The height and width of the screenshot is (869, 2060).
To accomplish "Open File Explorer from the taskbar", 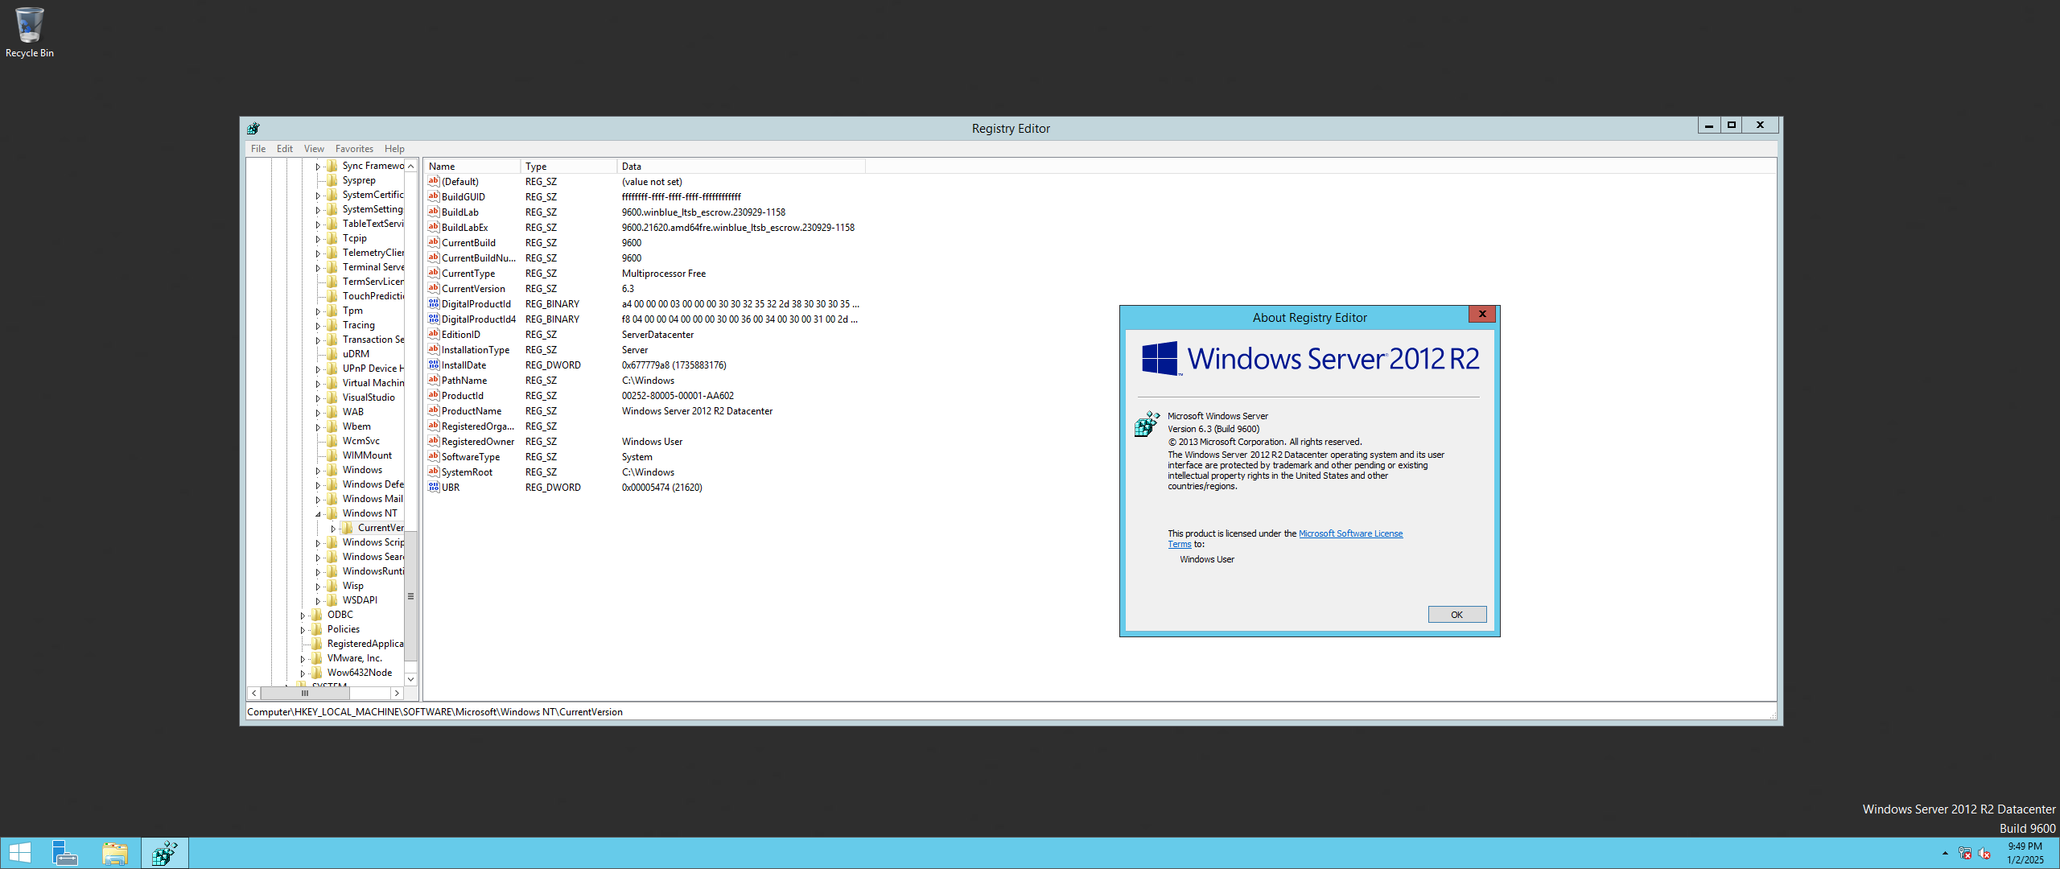I will (x=115, y=853).
